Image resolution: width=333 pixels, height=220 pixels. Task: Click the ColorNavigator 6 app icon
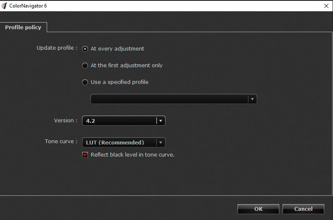point(4,6)
